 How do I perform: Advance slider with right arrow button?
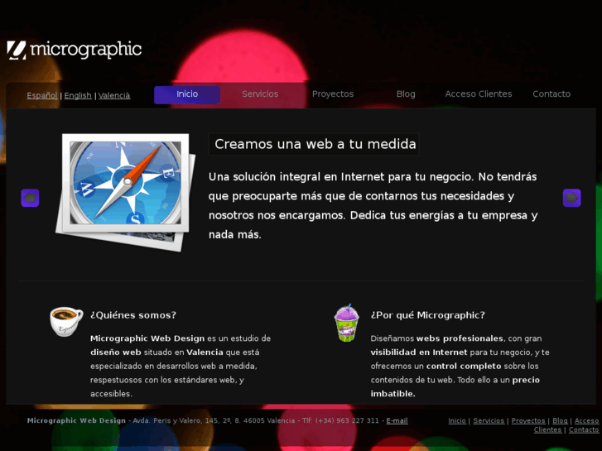571,198
